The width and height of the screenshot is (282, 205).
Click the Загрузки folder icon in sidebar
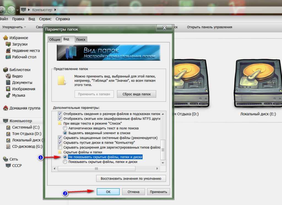[8, 44]
